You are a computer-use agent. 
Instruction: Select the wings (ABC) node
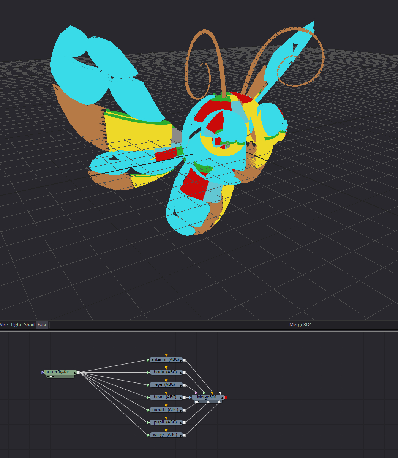(x=166, y=435)
